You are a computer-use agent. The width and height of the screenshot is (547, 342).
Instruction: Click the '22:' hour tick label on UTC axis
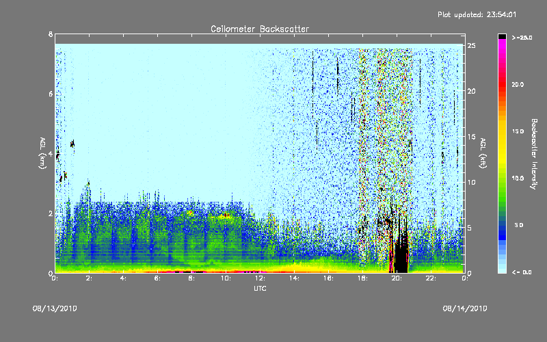click(431, 278)
